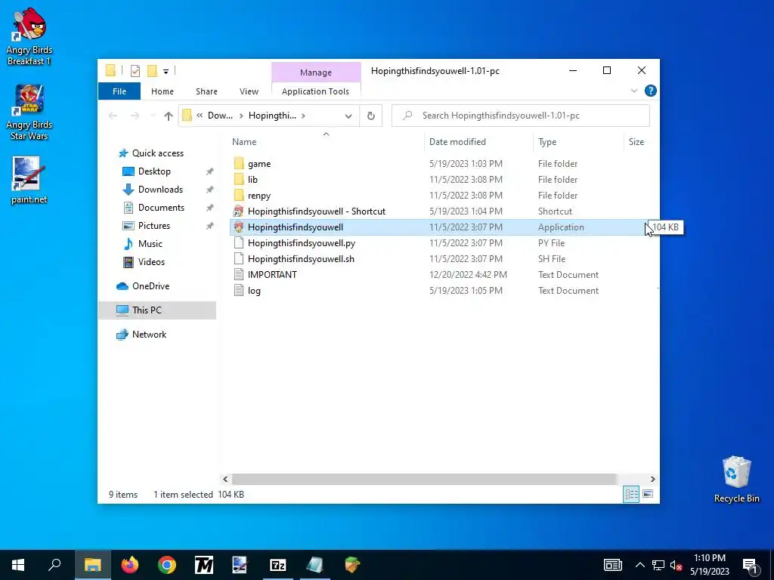Click the horizontal scrollbar left arrow
This screenshot has height=580, width=774.
pos(225,479)
